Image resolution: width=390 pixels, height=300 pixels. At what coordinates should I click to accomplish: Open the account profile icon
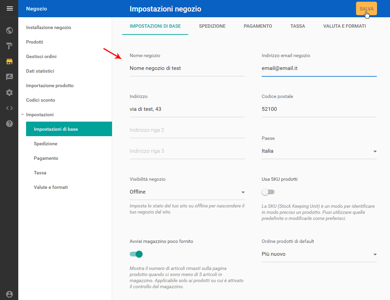(9, 294)
